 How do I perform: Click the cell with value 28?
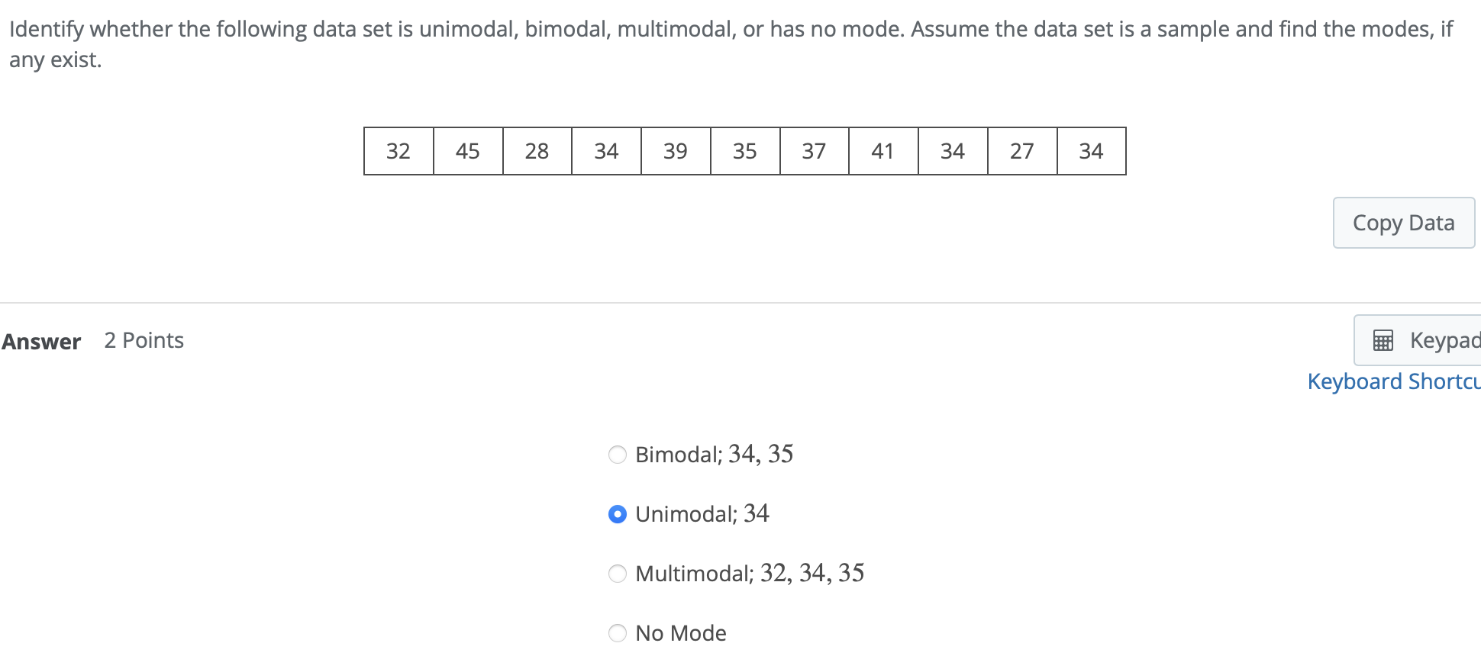click(537, 151)
